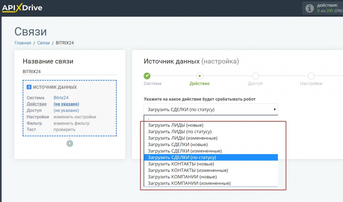Click the Настройки label in source block
The height and width of the screenshot is (202, 343).
point(38,117)
